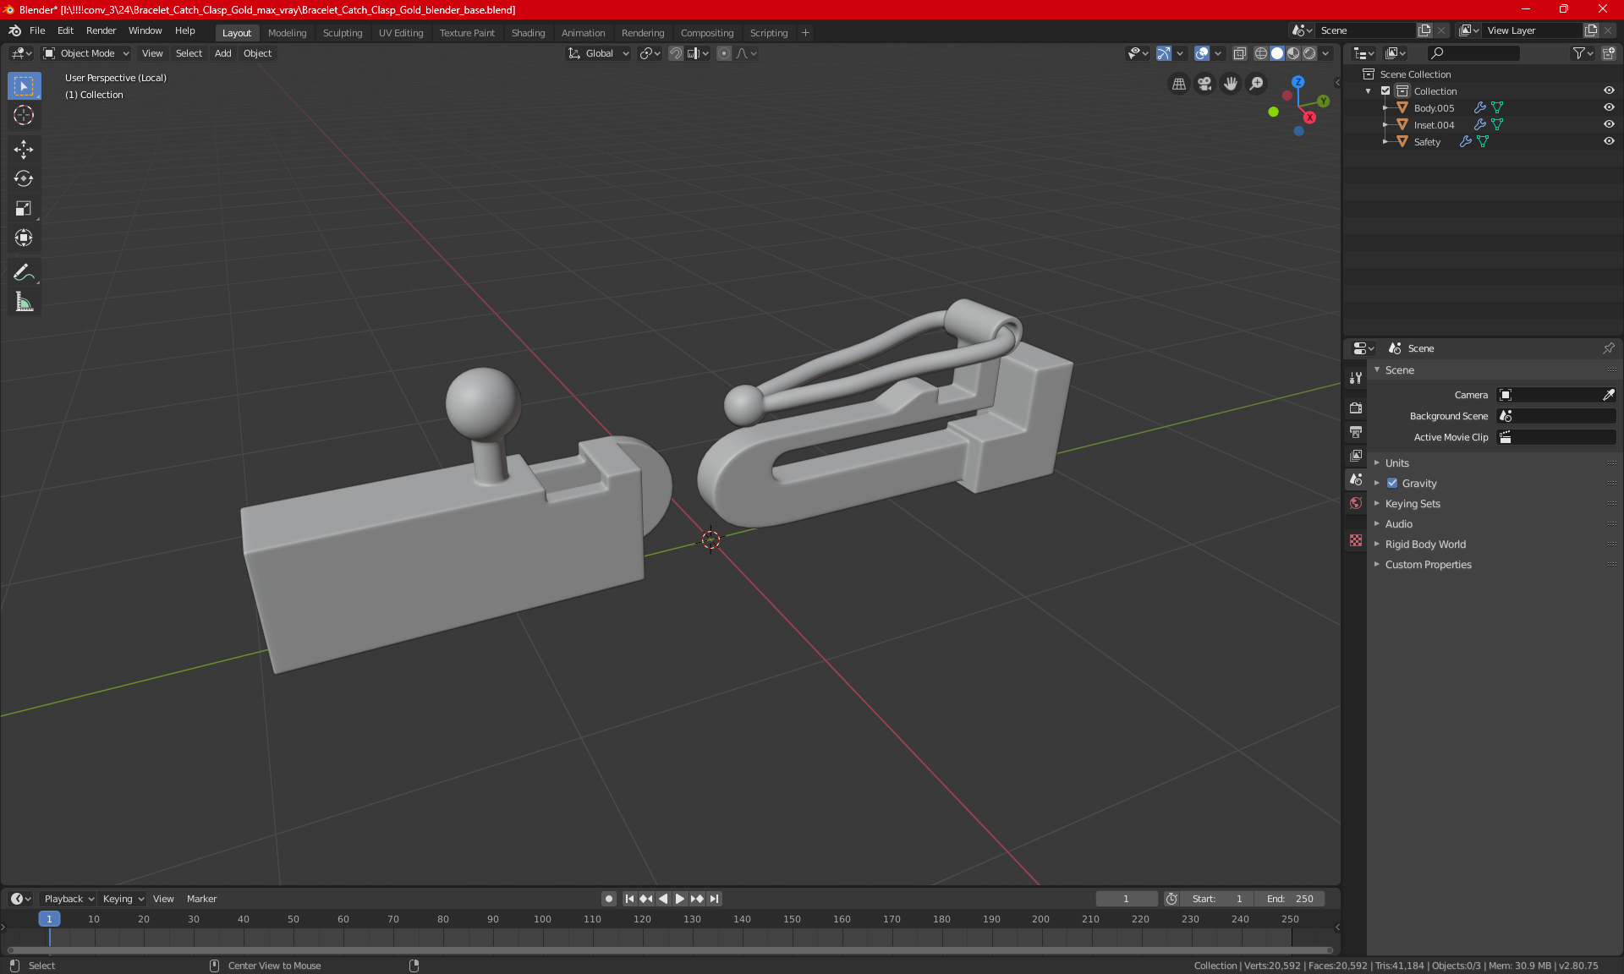Switch to rendered shading mode
This screenshot has height=974, width=1624.
[x=1309, y=53]
